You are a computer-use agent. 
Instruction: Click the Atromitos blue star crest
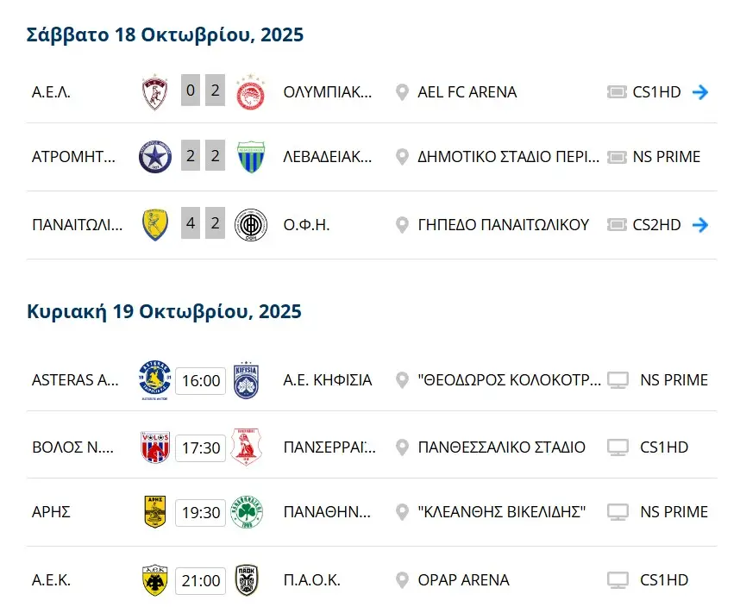click(155, 157)
